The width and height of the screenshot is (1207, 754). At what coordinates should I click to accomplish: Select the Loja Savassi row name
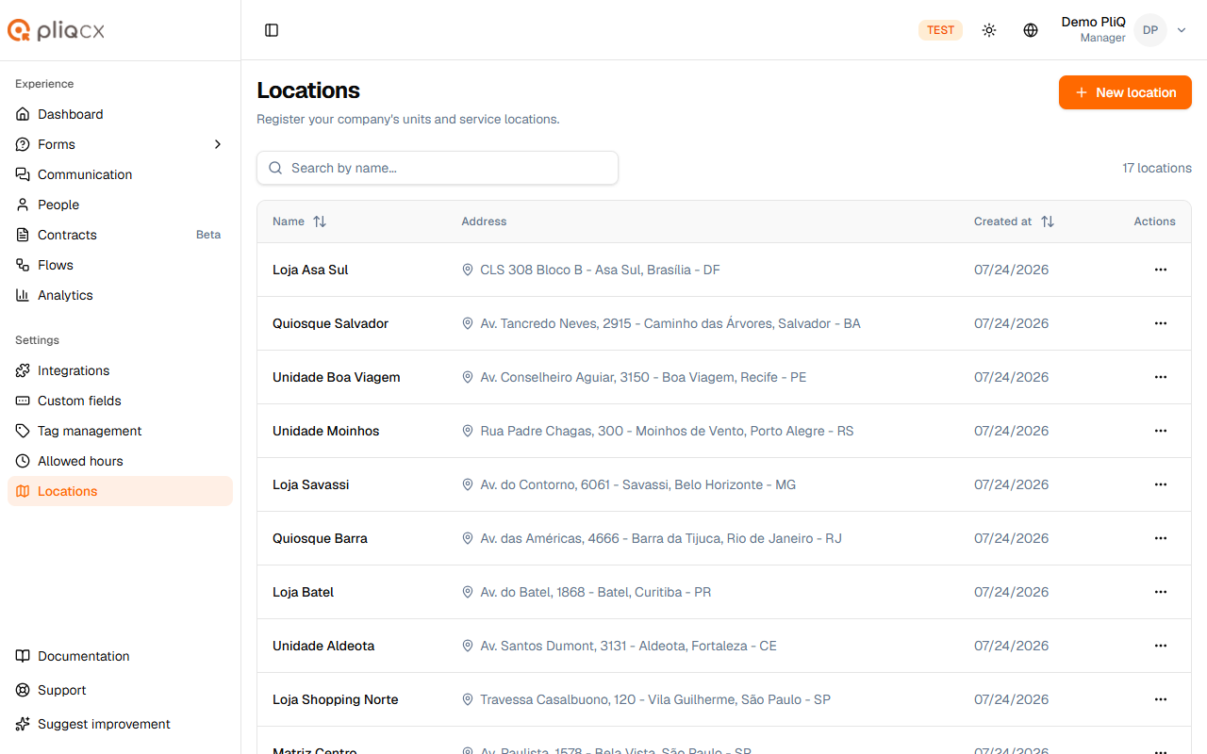(311, 484)
